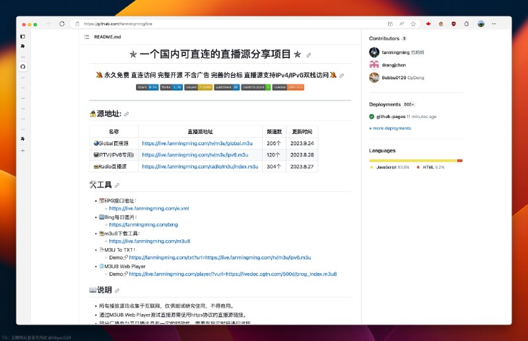Open the browser settings and more menu
528x341 pixels.
tap(494, 24)
